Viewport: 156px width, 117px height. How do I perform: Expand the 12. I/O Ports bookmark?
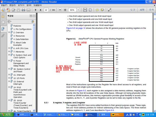pyautogui.click(x=9, y=78)
